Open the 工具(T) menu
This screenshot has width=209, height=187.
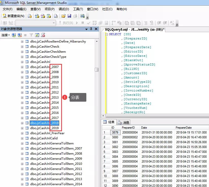(78, 9)
